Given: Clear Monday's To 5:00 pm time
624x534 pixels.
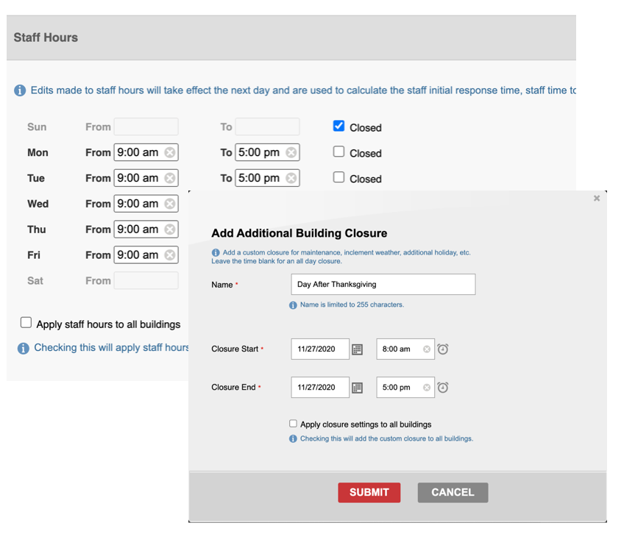Looking at the screenshot, I should click(291, 152).
